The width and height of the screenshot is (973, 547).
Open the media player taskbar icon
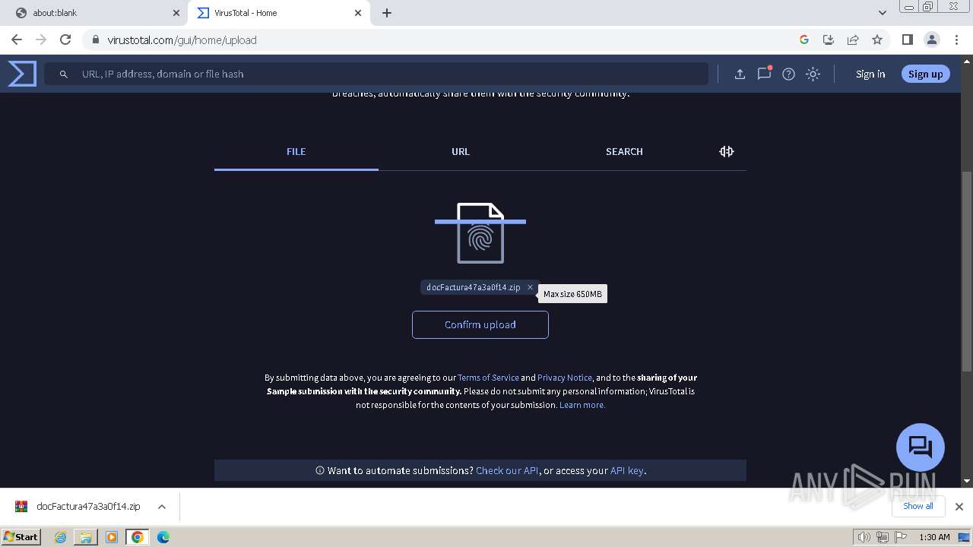pyautogui.click(x=112, y=537)
